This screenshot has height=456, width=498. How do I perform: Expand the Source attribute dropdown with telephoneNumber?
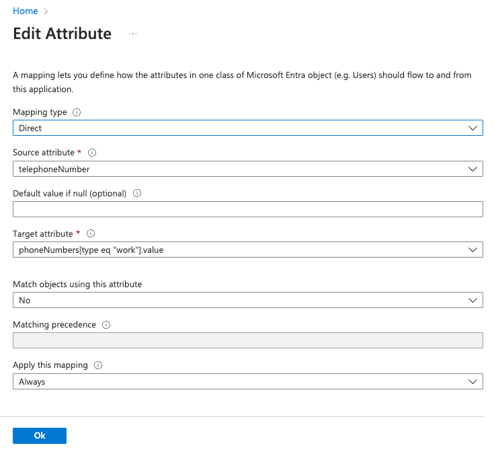(247, 169)
